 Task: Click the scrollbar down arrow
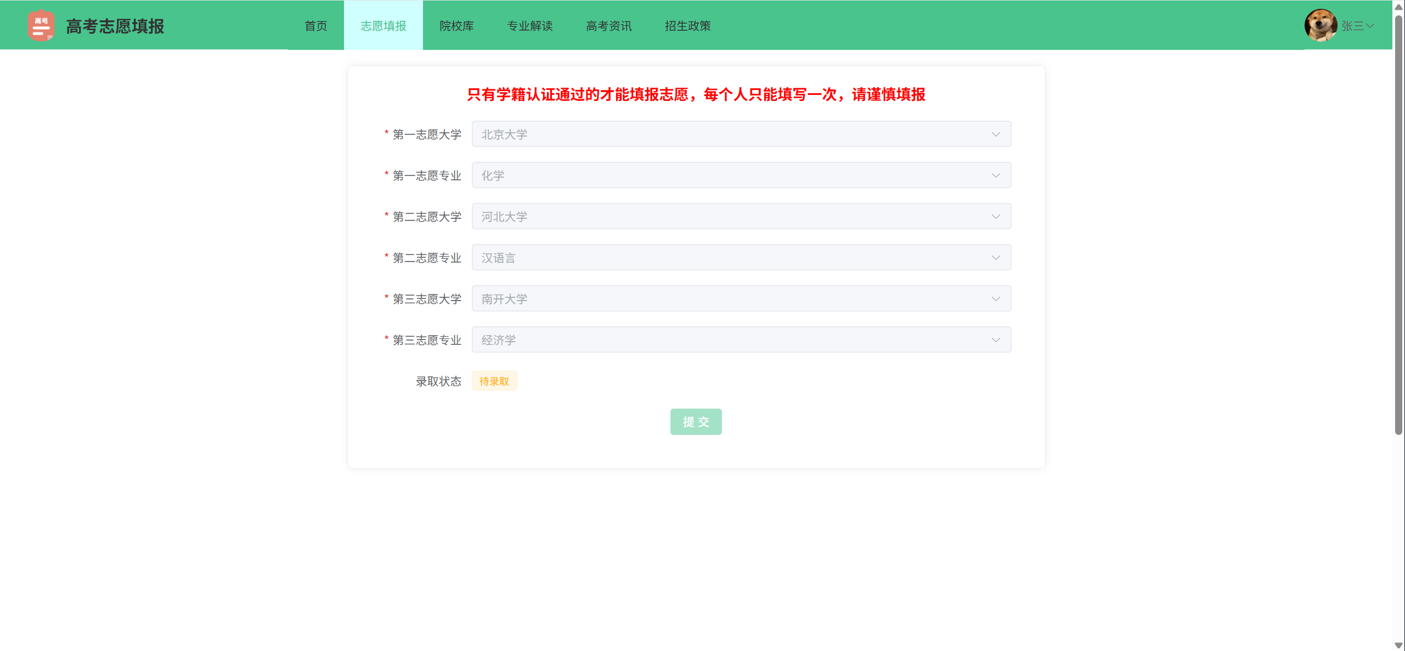[x=1398, y=646]
